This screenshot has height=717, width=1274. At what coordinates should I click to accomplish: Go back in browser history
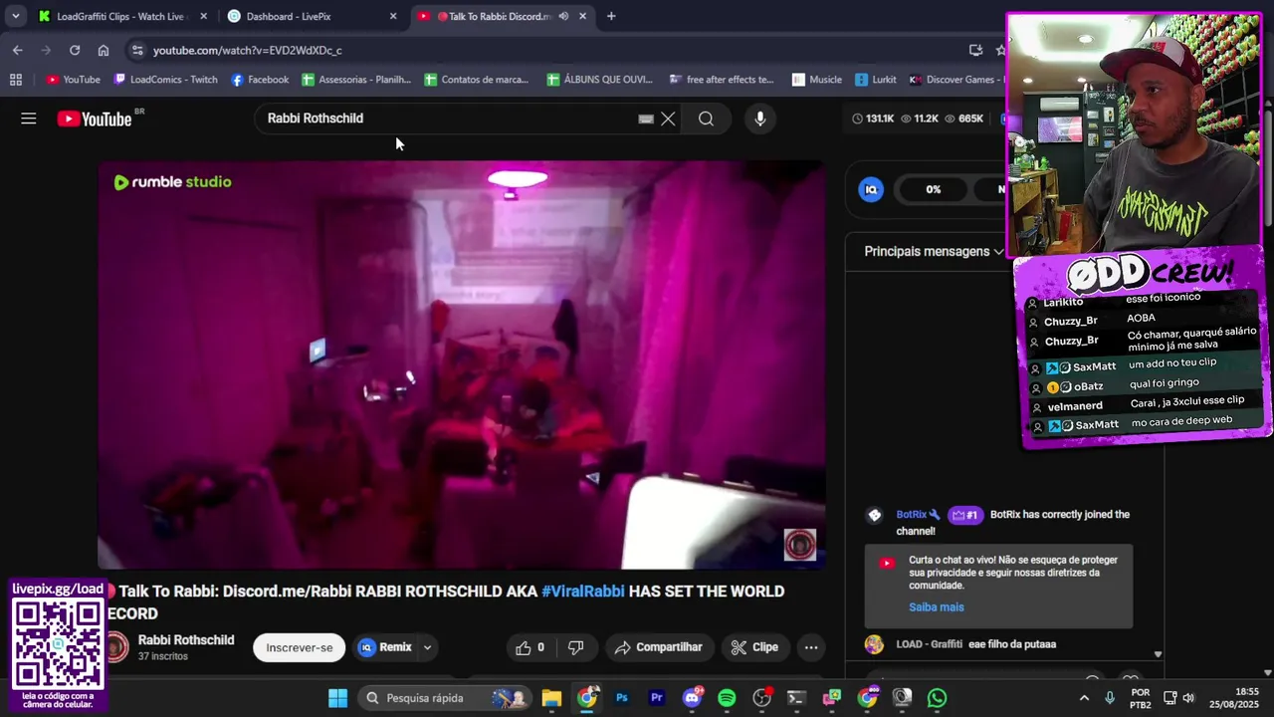[18, 50]
